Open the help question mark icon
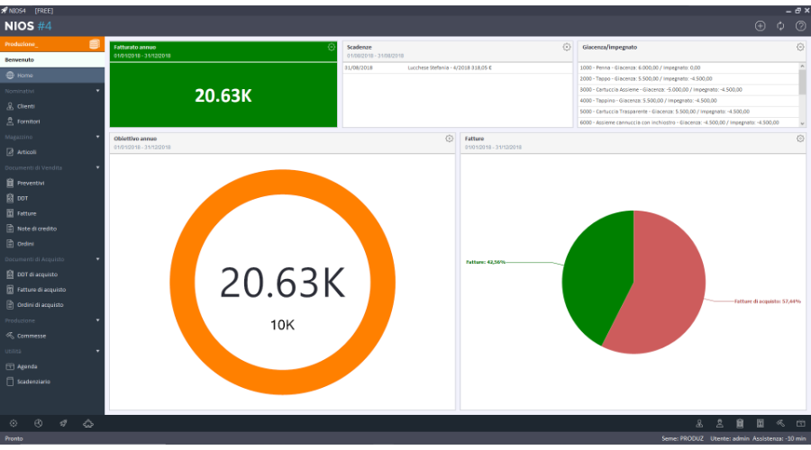 point(800,26)
